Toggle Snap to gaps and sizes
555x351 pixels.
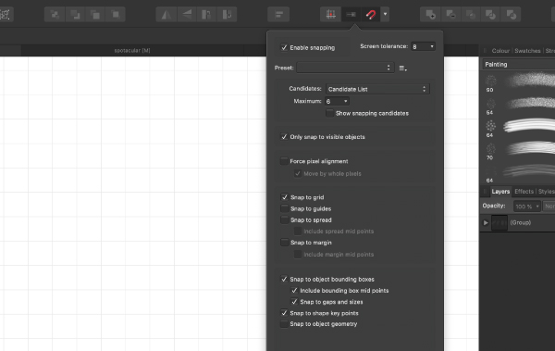294,302
